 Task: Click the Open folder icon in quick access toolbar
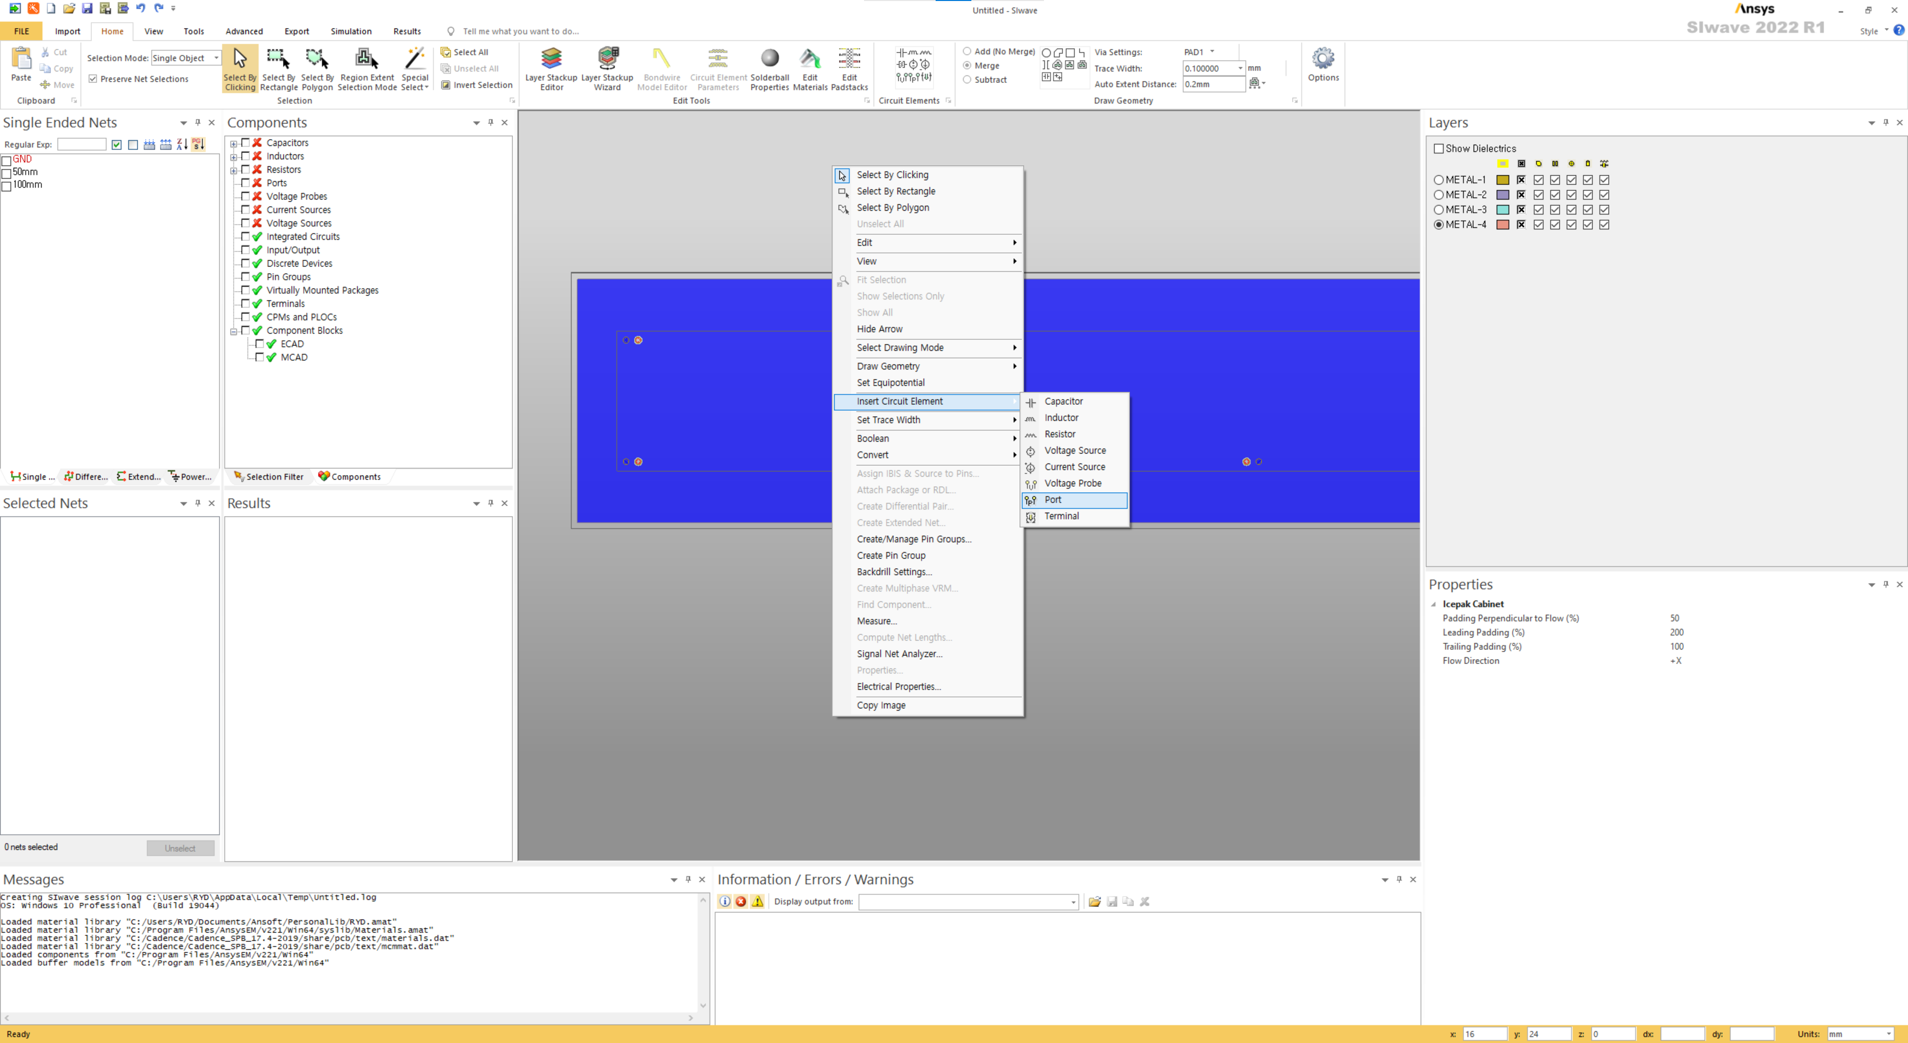pos(69,8)
